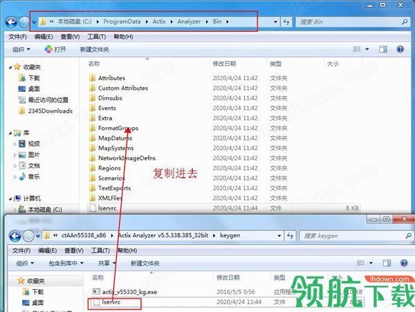Sort by 类型 column in Bin window
415x312 pixels.
[x=276, y=64]
